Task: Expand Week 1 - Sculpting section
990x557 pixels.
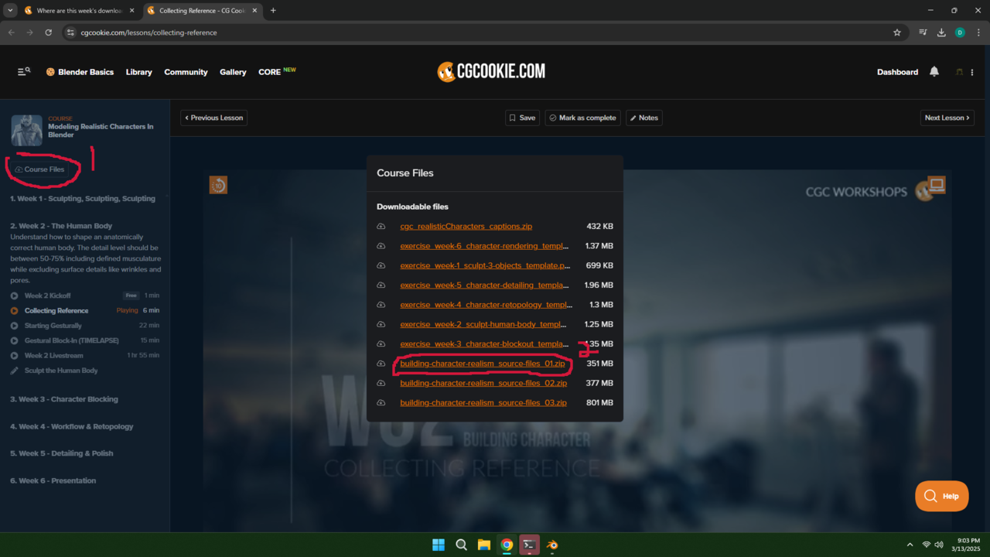Action: [83, 199]
